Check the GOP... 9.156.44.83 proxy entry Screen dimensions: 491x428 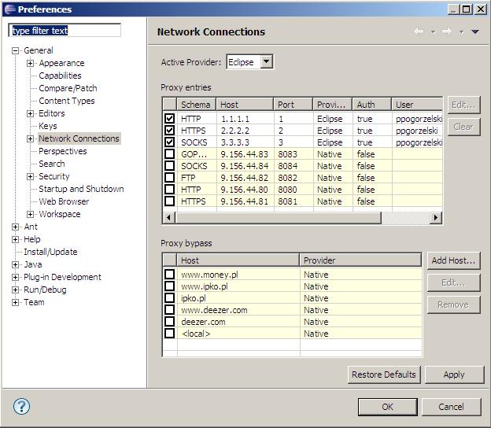[x=169, y=153]
